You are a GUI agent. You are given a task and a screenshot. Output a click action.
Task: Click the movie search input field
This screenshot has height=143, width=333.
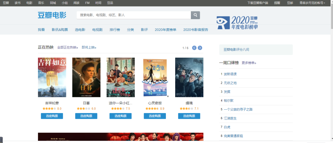[x=134, y=15]
